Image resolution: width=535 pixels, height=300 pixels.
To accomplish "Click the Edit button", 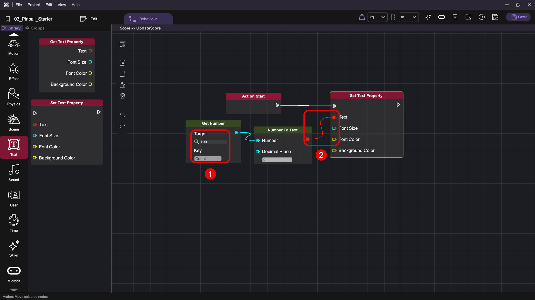I will (x=89, y=19).
